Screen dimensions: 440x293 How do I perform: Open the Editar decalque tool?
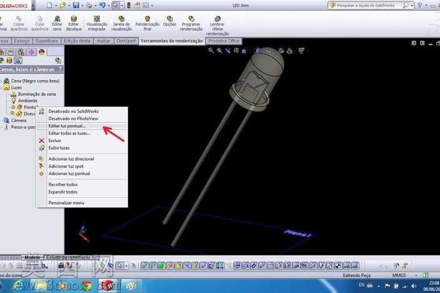[74, 23]
